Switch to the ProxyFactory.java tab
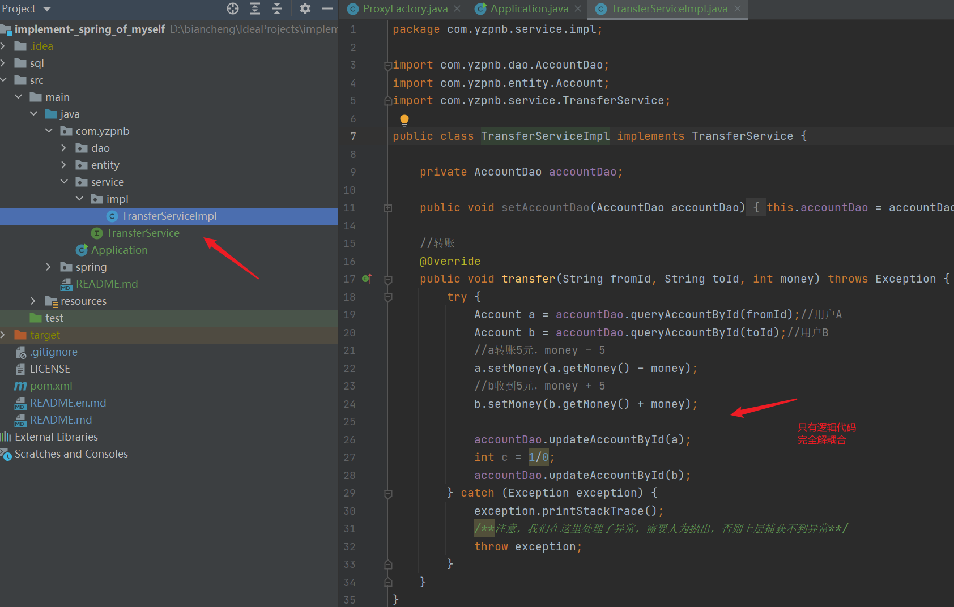 pyautogui.click(x=403, y=8)
